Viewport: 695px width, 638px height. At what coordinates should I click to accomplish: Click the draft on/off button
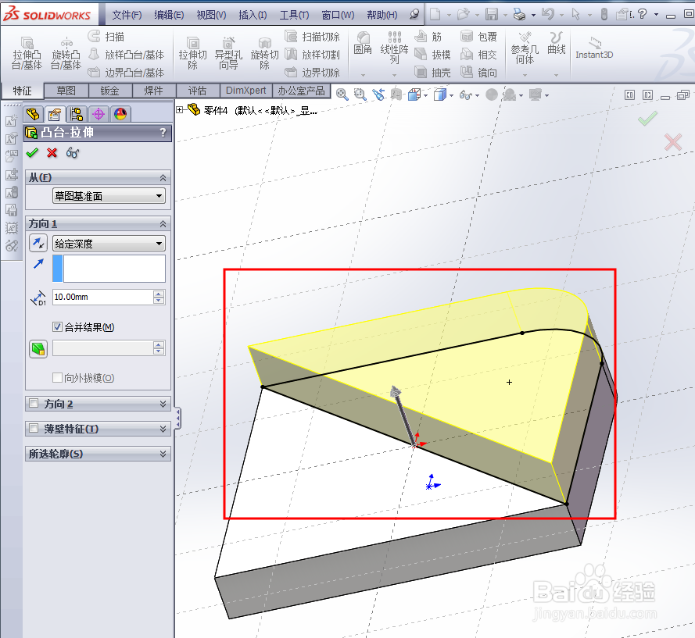38,349
